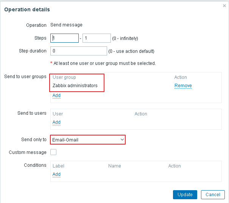Click the Send message operation text

coord(67,25)
